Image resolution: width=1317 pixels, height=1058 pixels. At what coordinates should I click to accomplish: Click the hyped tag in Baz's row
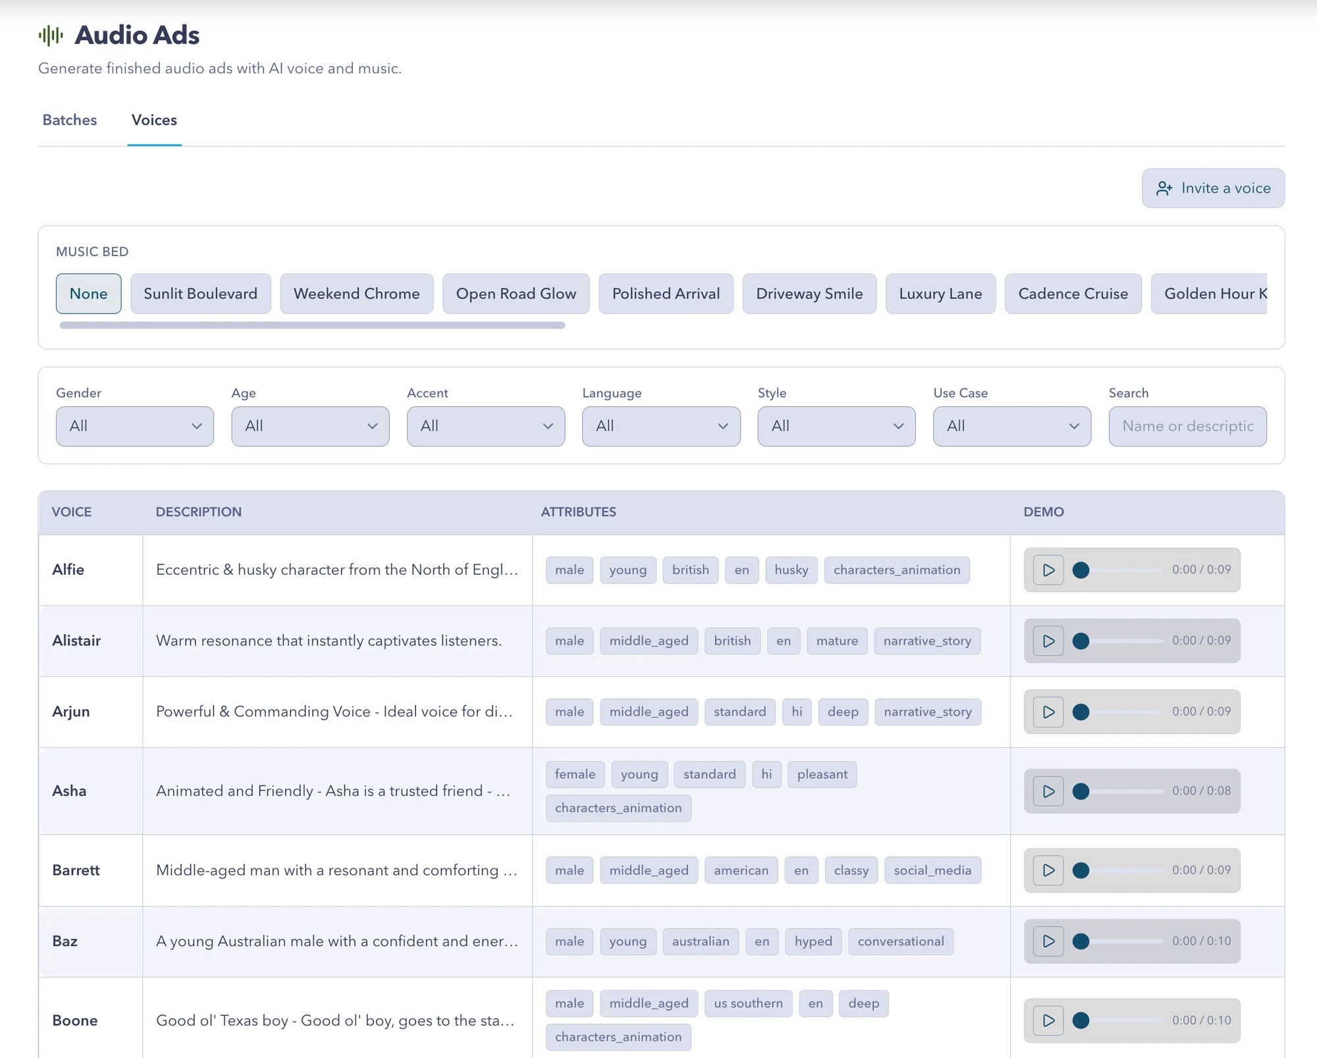coord(813,941)
